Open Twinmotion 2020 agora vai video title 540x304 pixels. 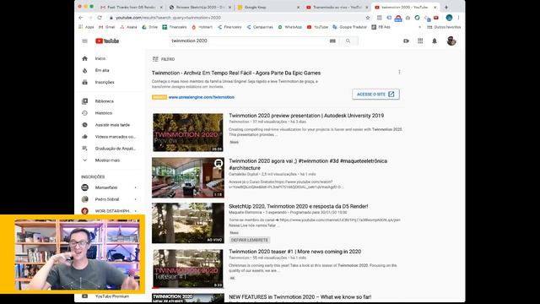coord(308,165)
